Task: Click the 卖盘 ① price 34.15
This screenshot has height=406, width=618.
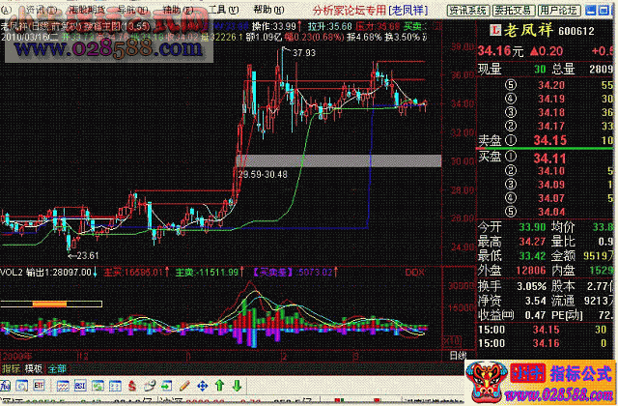Action: coord(548,140)
